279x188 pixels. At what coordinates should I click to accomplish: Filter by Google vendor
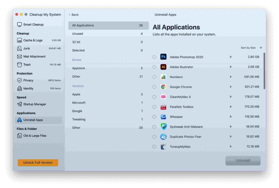108,111
